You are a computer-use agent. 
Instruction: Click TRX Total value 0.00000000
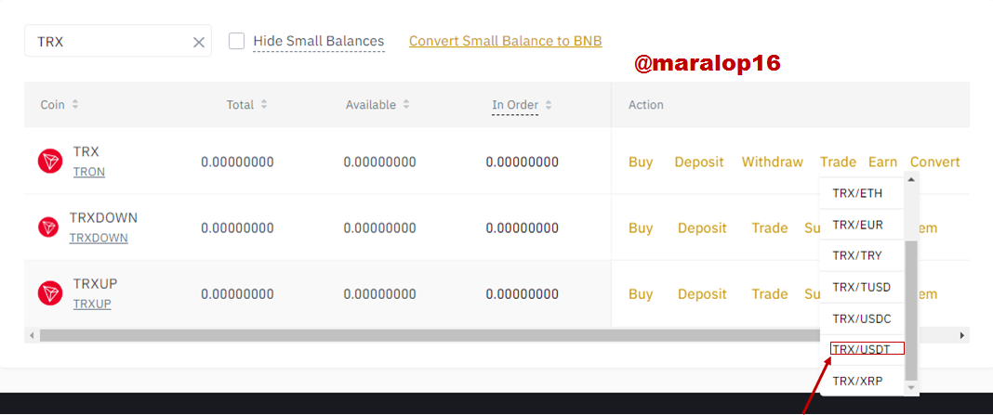(237, 162)
